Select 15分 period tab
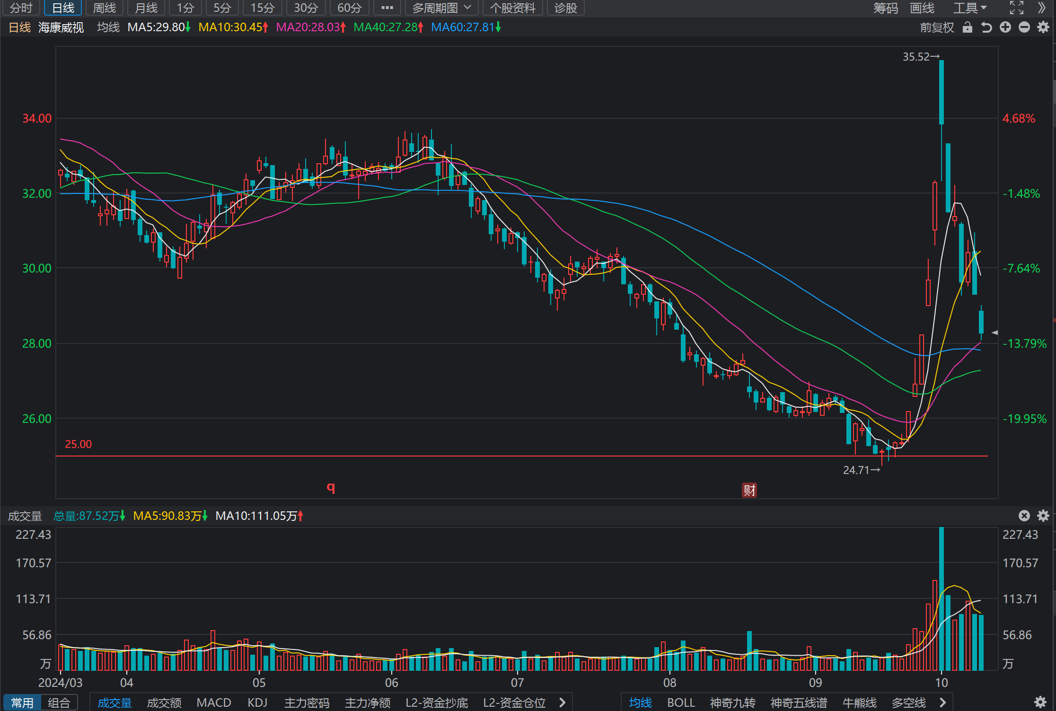1056x711 pixels. [263, 8]
